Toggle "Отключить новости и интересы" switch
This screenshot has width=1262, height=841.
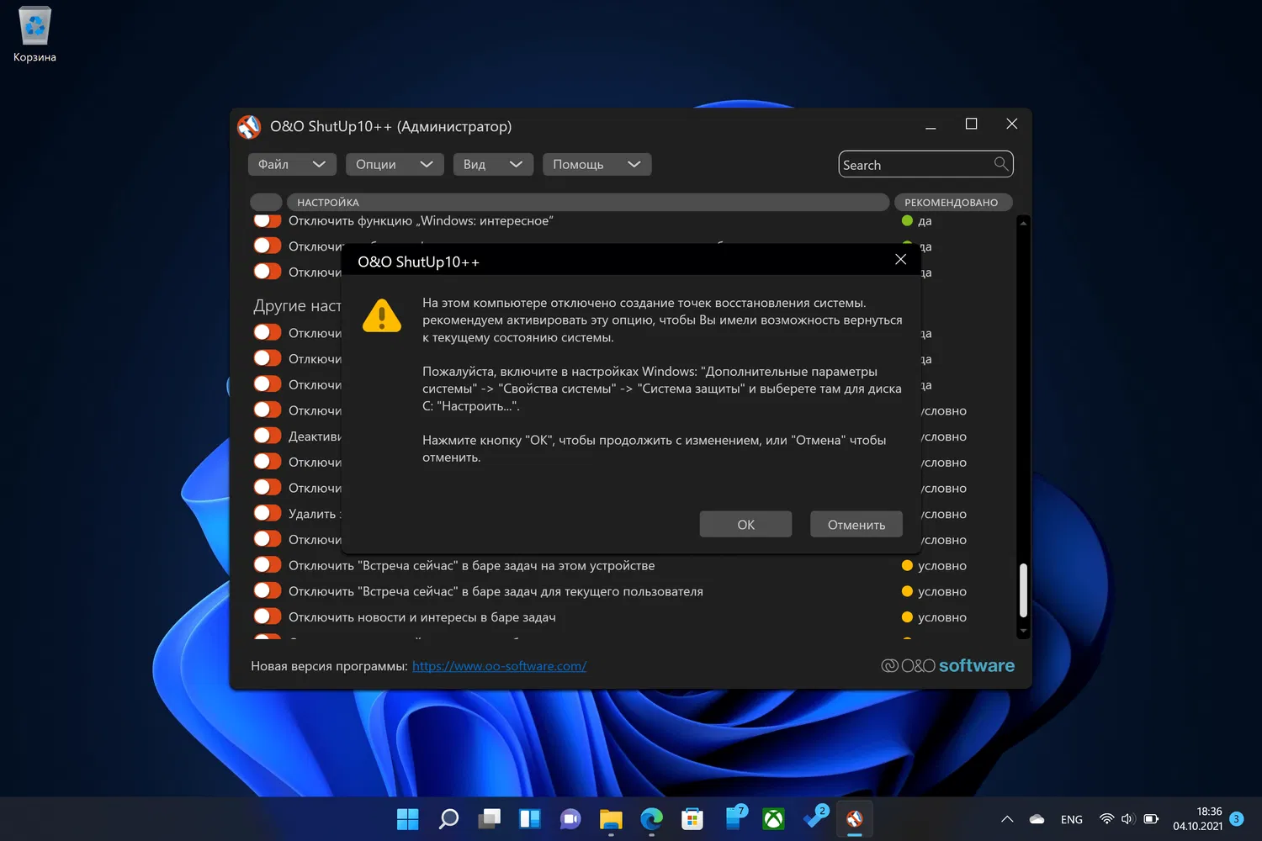tap(268, 616)
